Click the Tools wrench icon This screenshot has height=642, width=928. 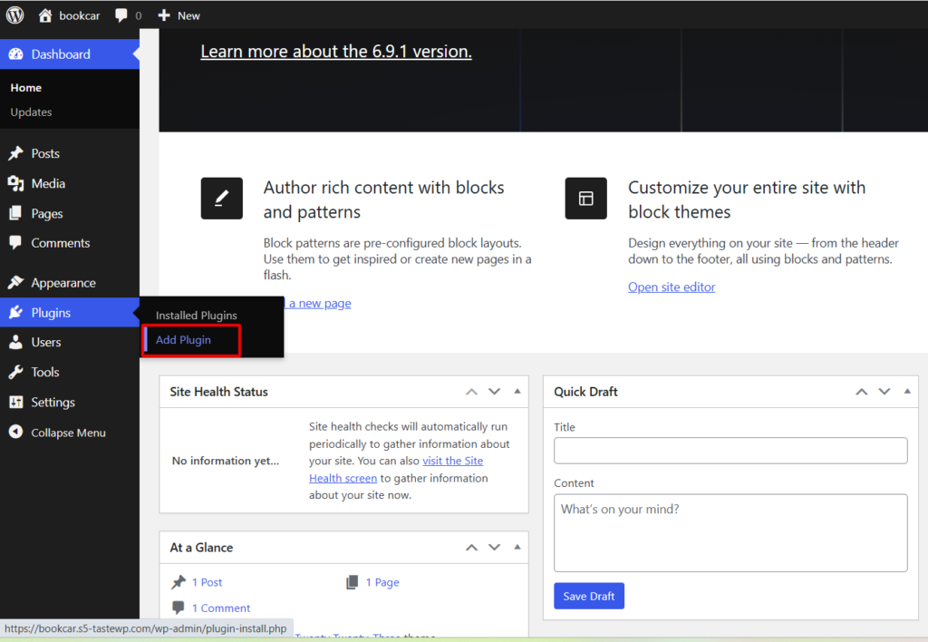(16, 372)
